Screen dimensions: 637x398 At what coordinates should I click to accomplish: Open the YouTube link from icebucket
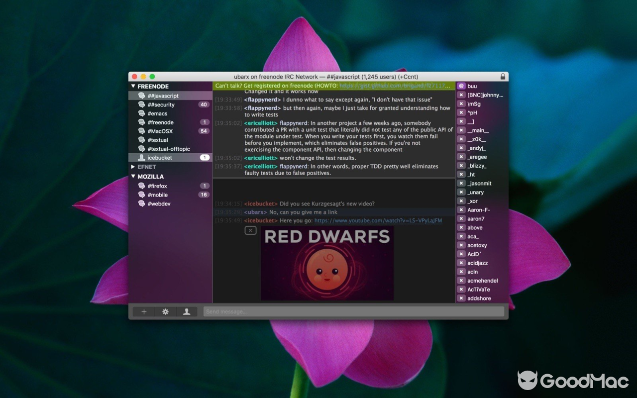point(378,220)
